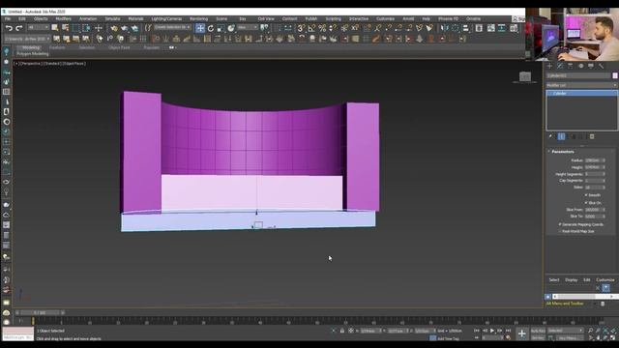Image resolution: width=619 pixels, height=348 pixels.
Task: Open the File menu
Action: 8,19
